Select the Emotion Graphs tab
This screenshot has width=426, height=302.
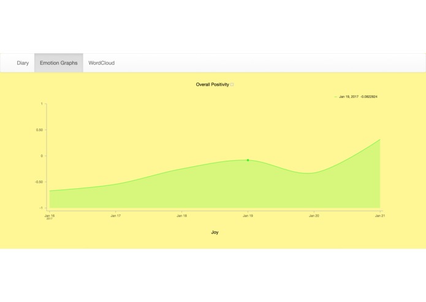pos(59,63)
